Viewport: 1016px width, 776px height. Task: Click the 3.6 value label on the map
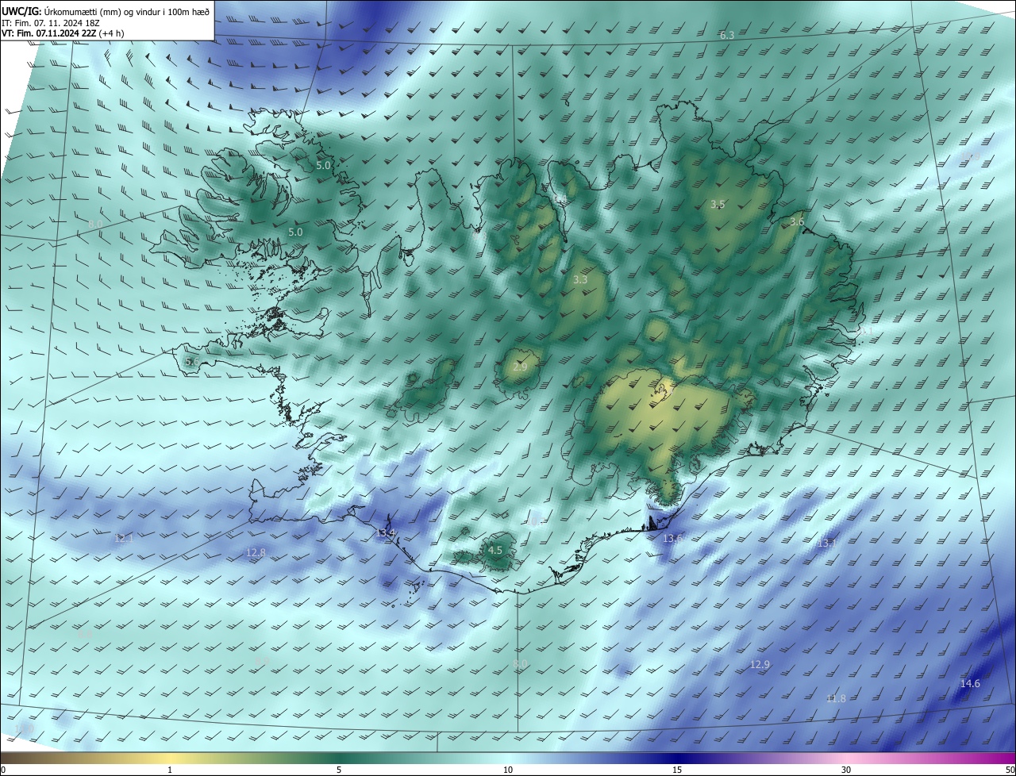(x=797, y=222)
